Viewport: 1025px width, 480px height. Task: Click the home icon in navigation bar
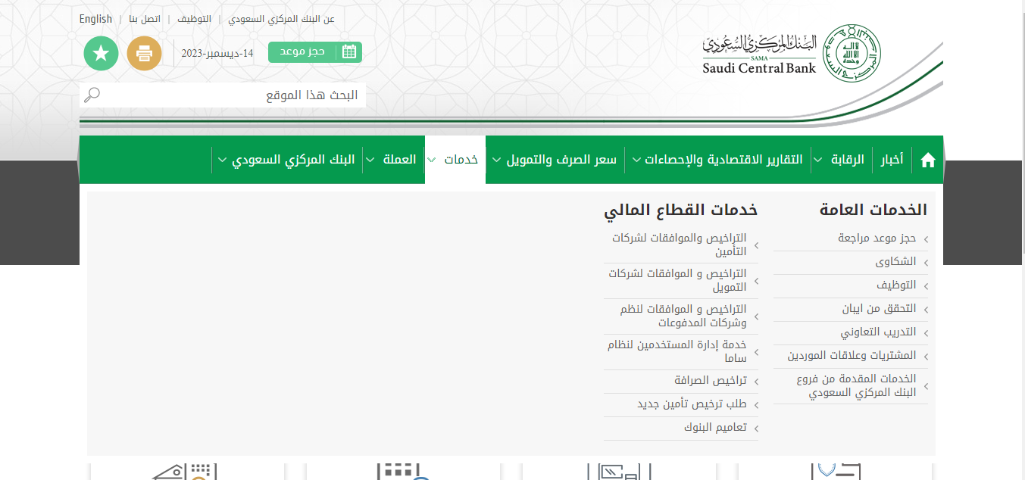click(x=927, y=160)
